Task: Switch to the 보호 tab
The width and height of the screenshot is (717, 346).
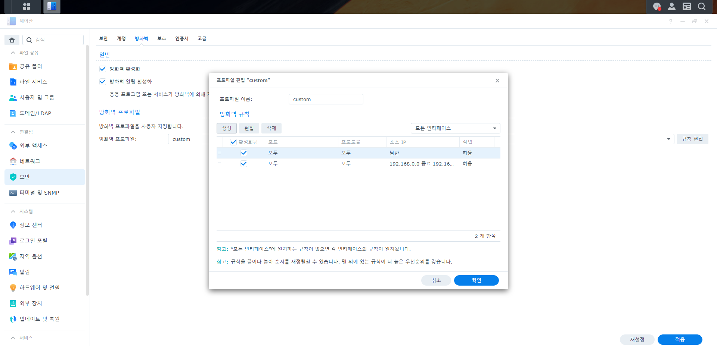Action: (x=162, y=38)
